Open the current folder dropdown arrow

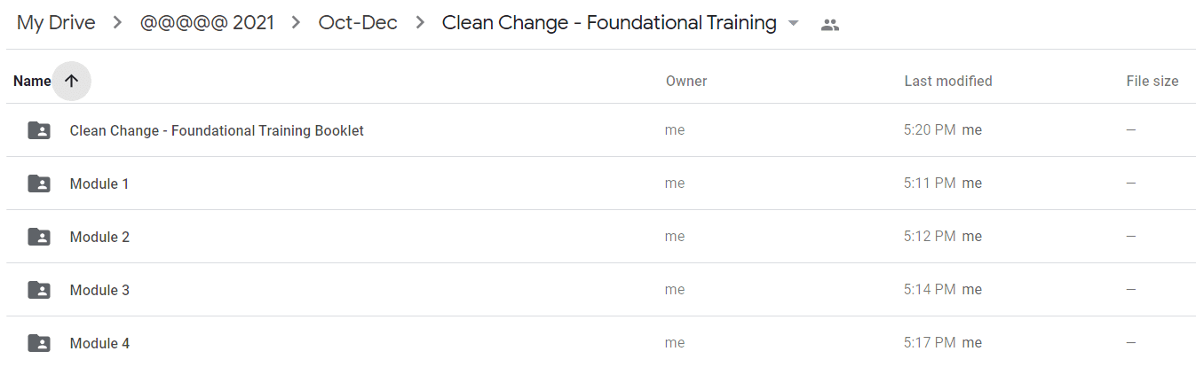794,24
